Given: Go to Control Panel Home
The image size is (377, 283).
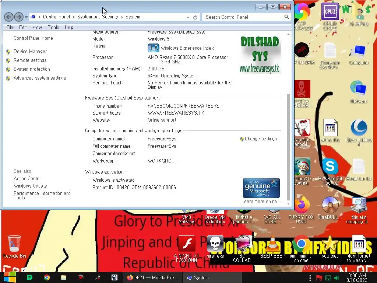Looking at the screenshot, I should pyautogui.click(x=33, y=38).
